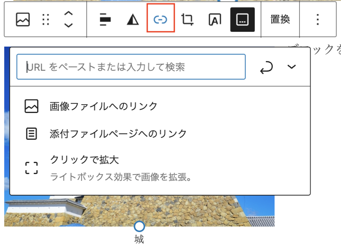341x249 pixels.
Task: Apply the link with return arrow
Action: click(266, 67)
